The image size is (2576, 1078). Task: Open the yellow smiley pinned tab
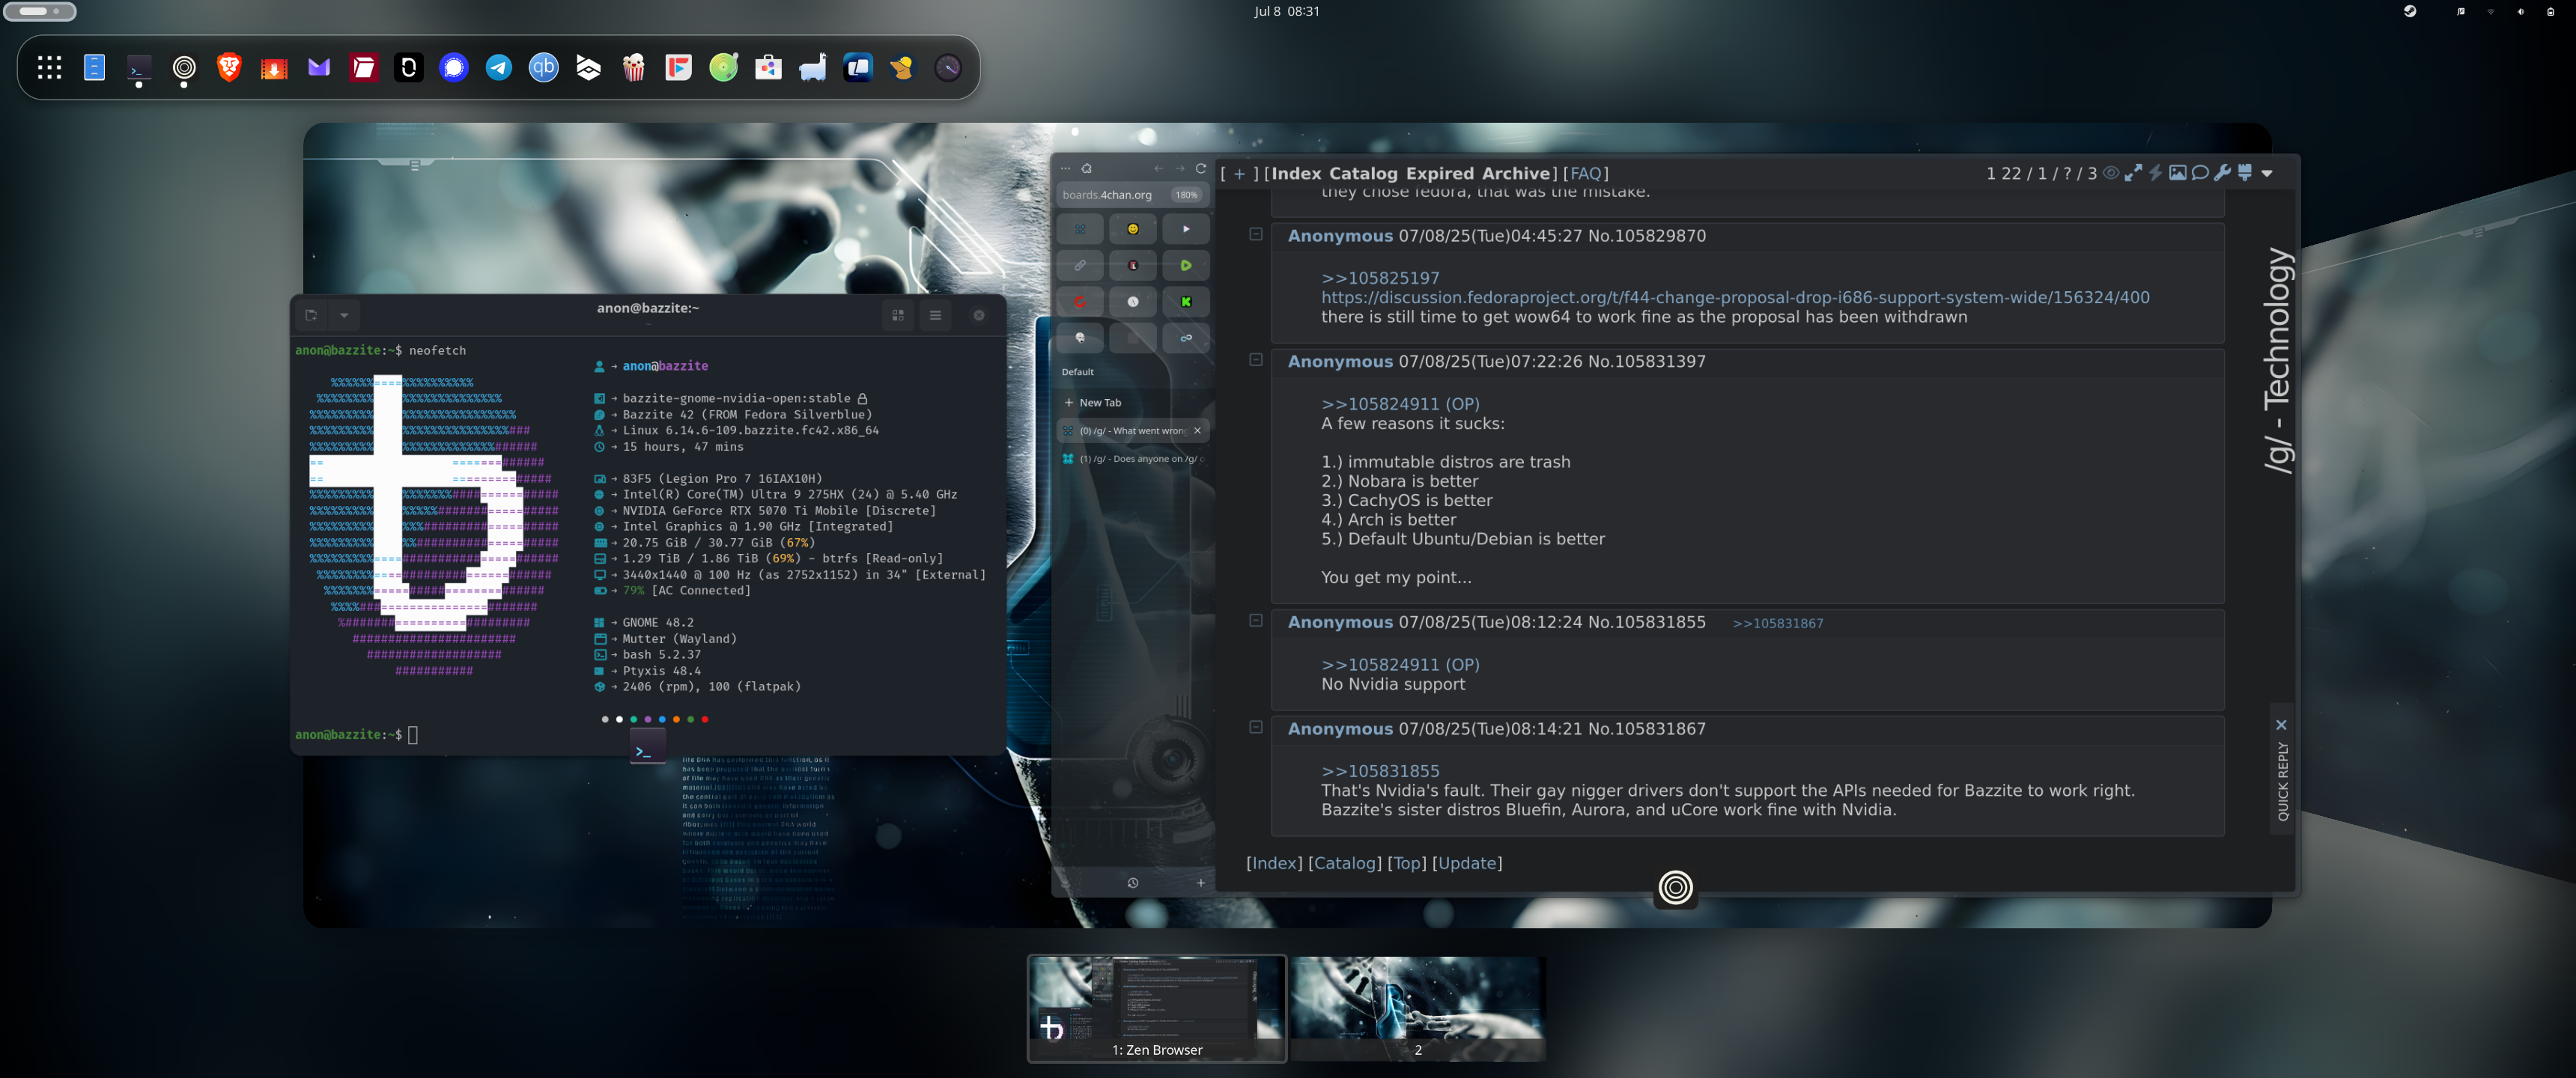[1133, 229]
